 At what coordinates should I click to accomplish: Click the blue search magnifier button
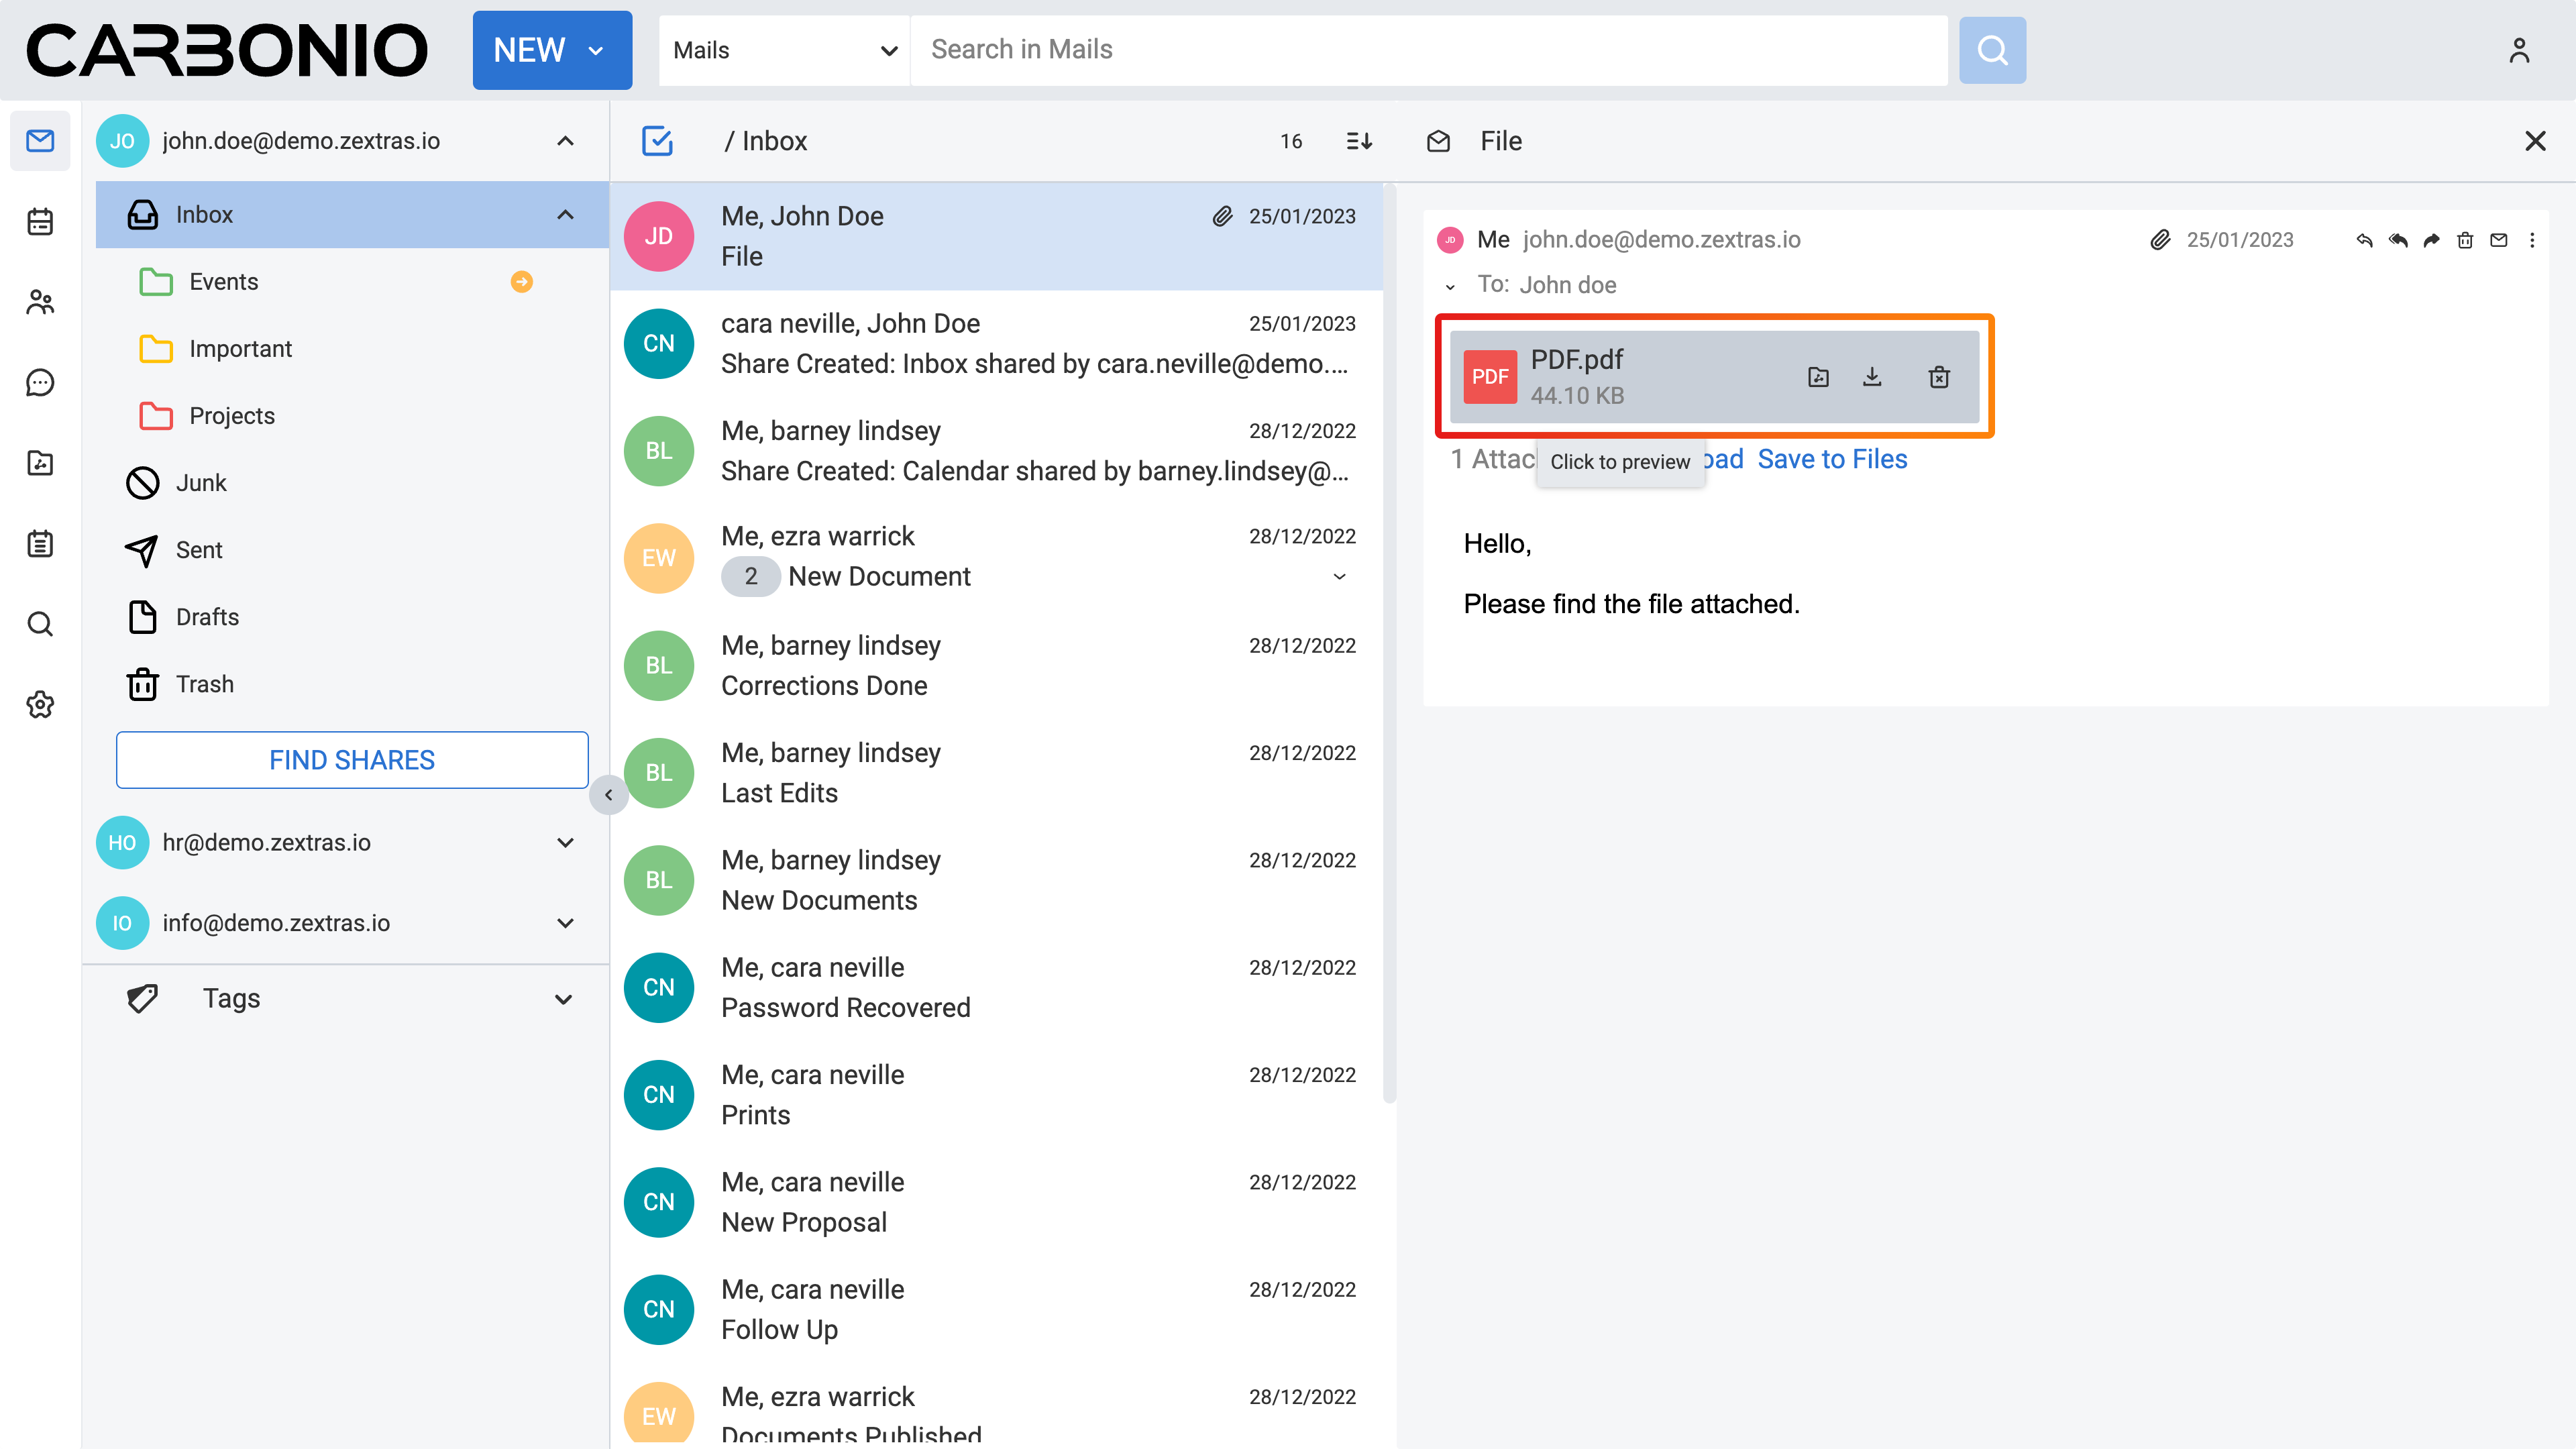click(x=1991, y=50)
